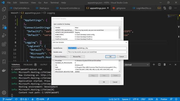Click UTF-8 encoding status item
This screenshot has height=101, width=180.
coord(136,99)
